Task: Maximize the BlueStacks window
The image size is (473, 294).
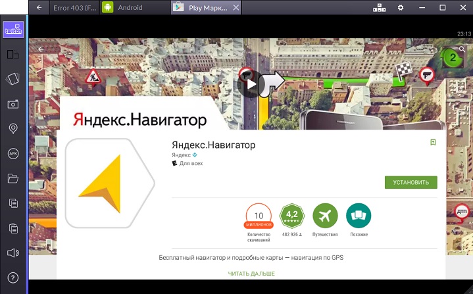Action: click(x=442, y=7)
